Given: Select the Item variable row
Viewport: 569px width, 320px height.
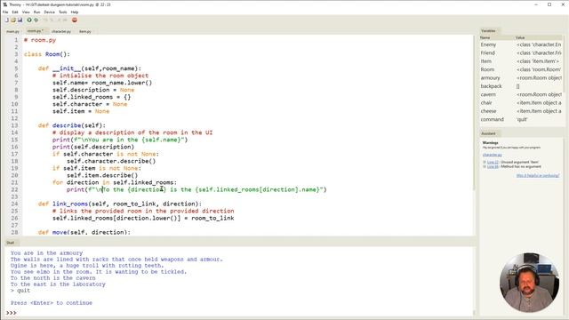Looking at the screenshot, I should click(520, 61).
